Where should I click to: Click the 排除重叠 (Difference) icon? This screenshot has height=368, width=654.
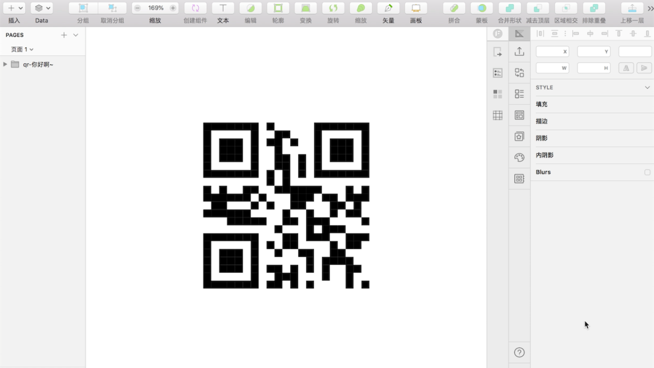point(594,8)
